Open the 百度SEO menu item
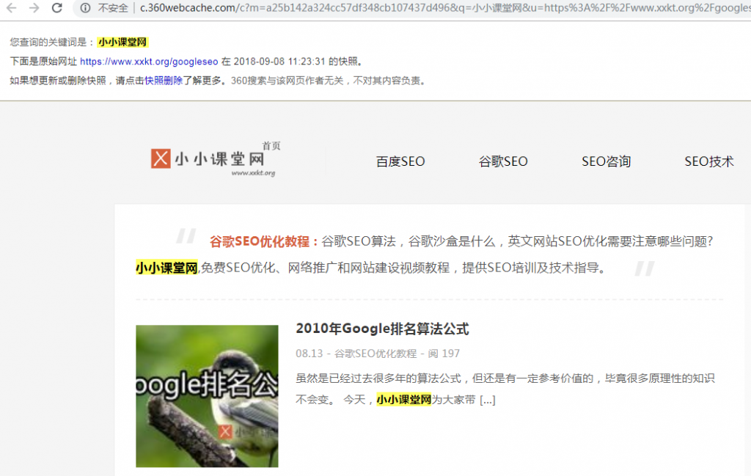Viewport: 751px width, 476px height. click(x=400, y=161)
